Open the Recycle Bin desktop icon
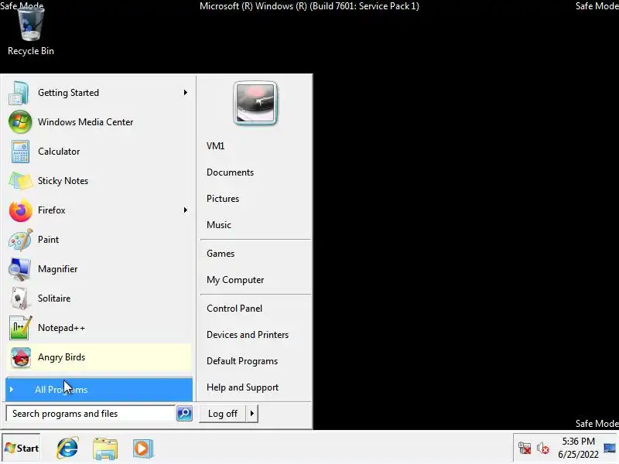619x464 pixels. click(x=30, y=29)
